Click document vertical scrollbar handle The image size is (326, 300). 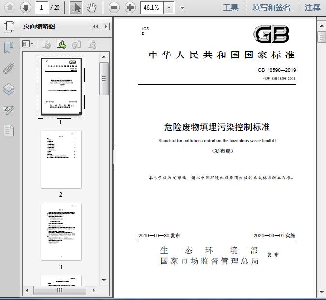pos(322,37)
